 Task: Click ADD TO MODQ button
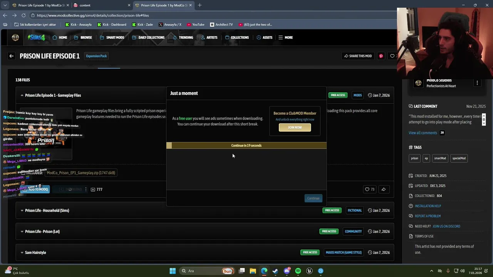(35, 189)
